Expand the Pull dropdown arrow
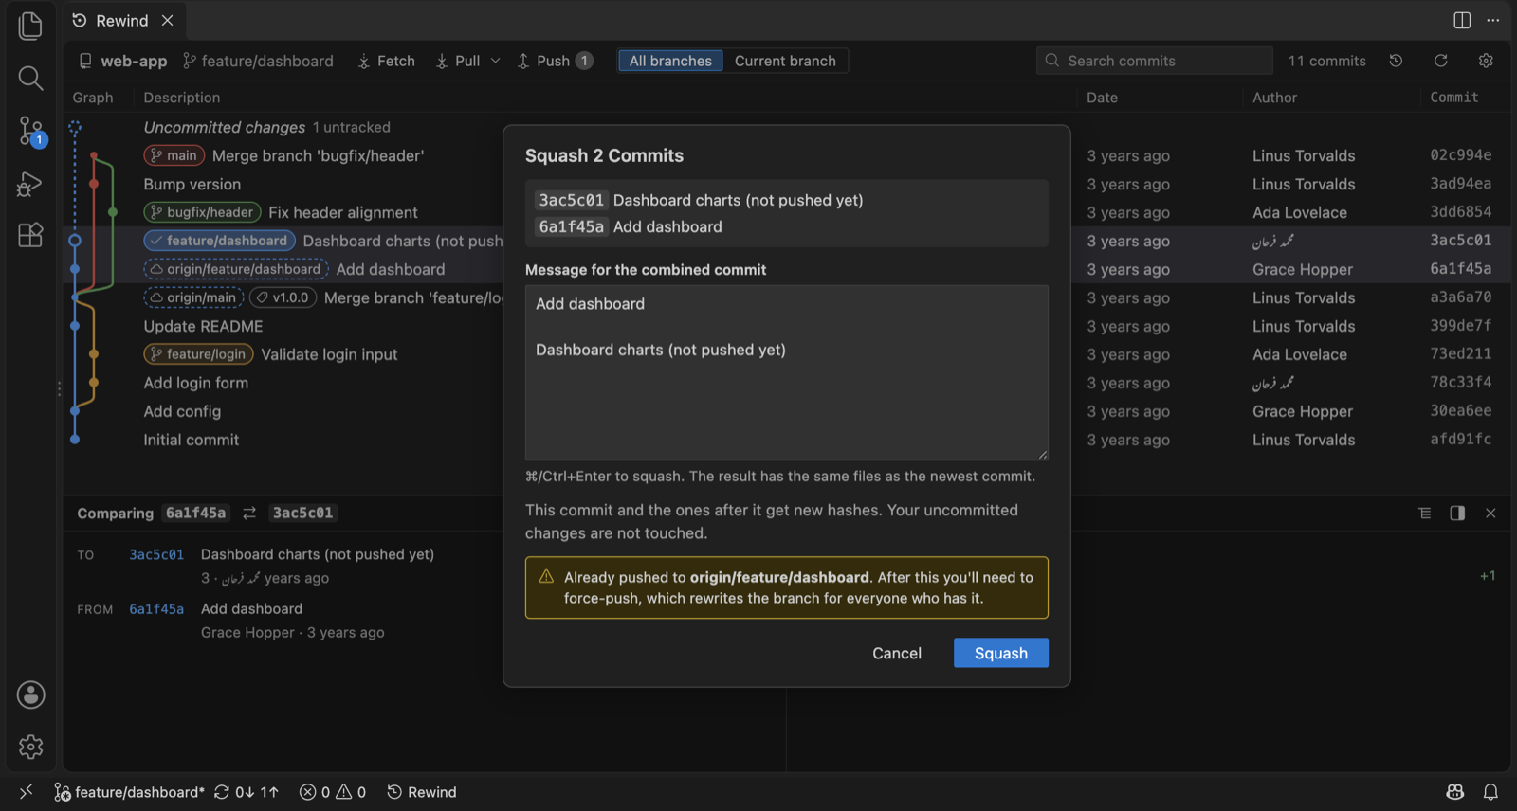Screen dimensions: 1517x811 point(495,61)
